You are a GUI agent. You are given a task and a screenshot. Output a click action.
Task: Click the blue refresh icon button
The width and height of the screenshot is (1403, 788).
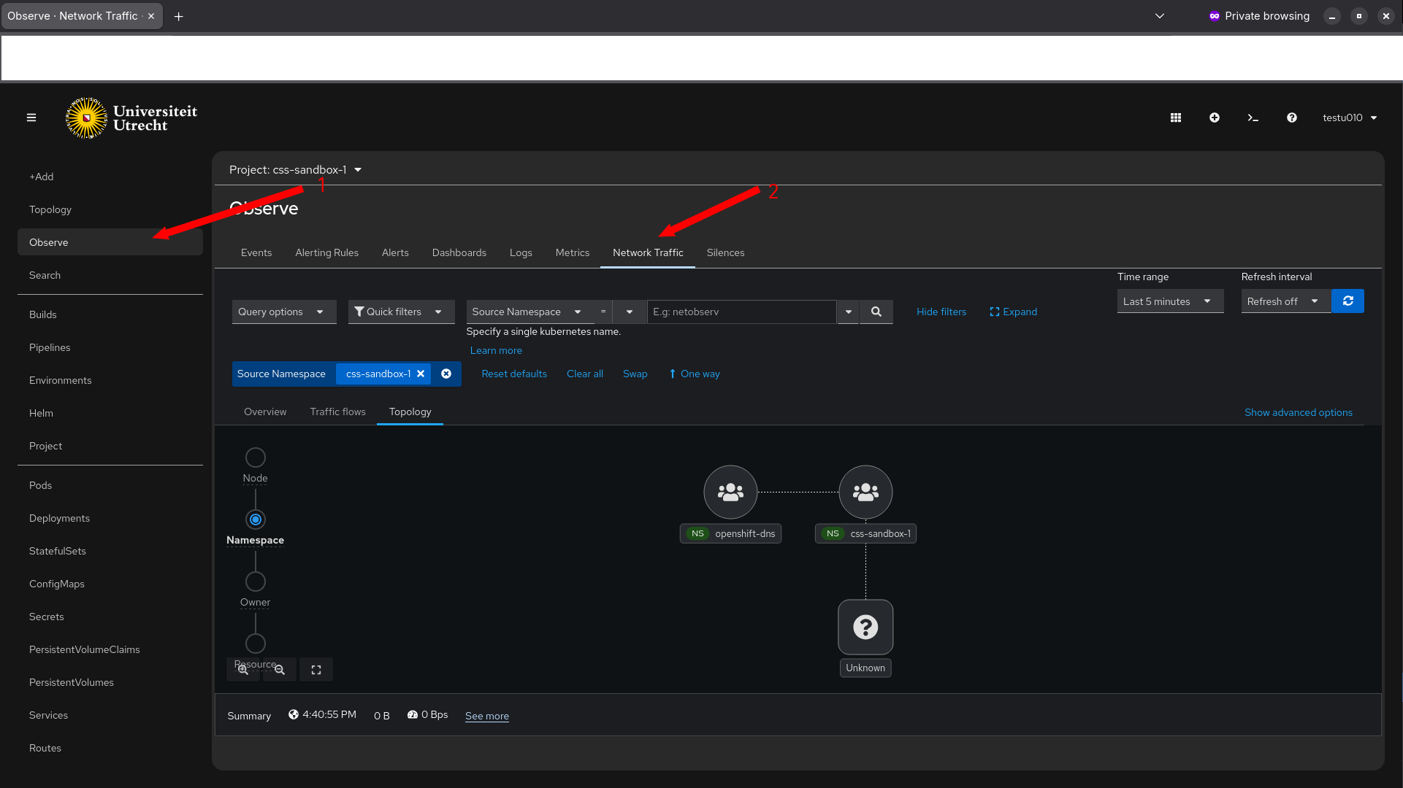pyautogui.click(x=1348, y=301)
